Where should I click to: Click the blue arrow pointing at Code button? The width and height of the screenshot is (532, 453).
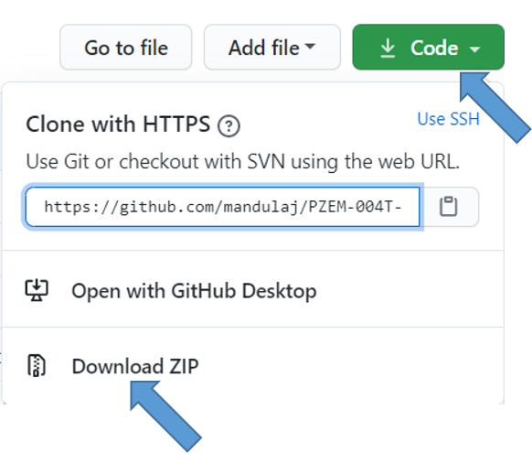click(494, 106)
